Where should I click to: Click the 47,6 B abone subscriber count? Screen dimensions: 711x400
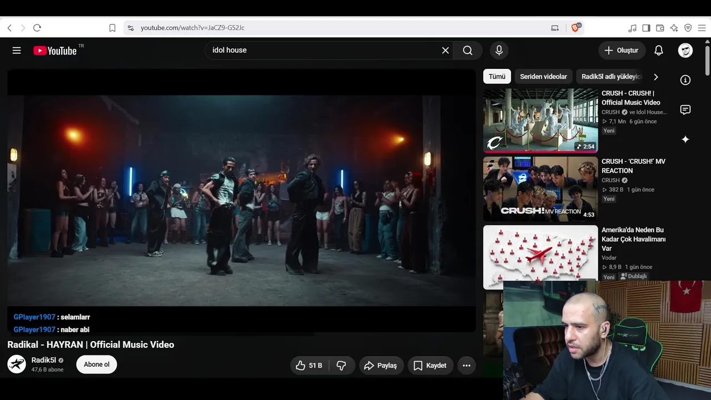pos(47,370)
